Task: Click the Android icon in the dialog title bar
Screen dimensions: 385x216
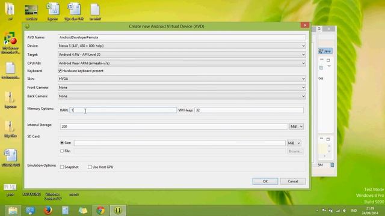Action: (x=27, y=26)
